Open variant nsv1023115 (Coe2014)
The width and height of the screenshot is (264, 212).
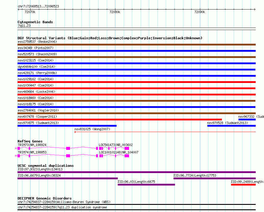pos(36,60)
